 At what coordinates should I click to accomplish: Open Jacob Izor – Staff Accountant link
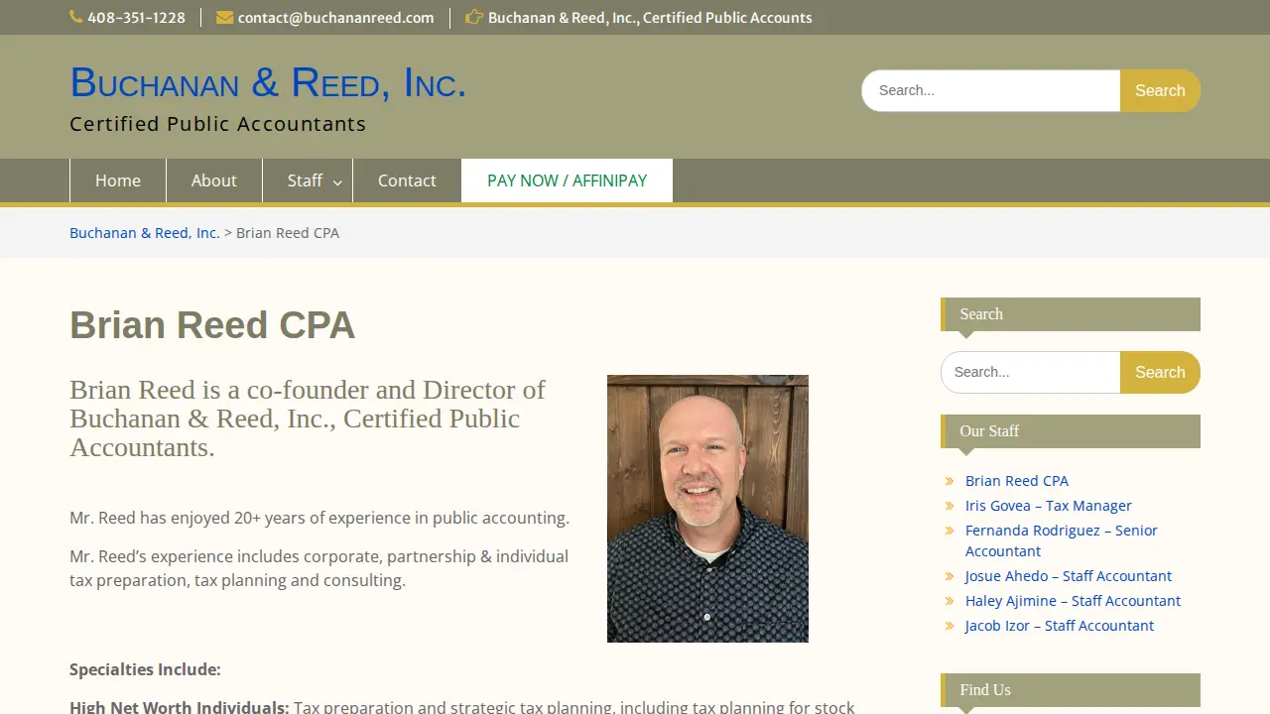point(1060,626)
